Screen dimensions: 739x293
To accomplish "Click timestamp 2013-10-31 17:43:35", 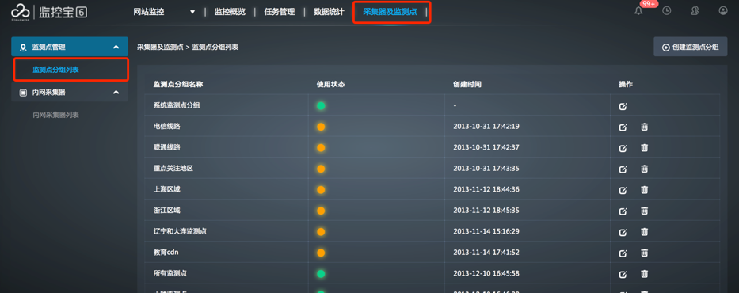I will pos(486,169).
